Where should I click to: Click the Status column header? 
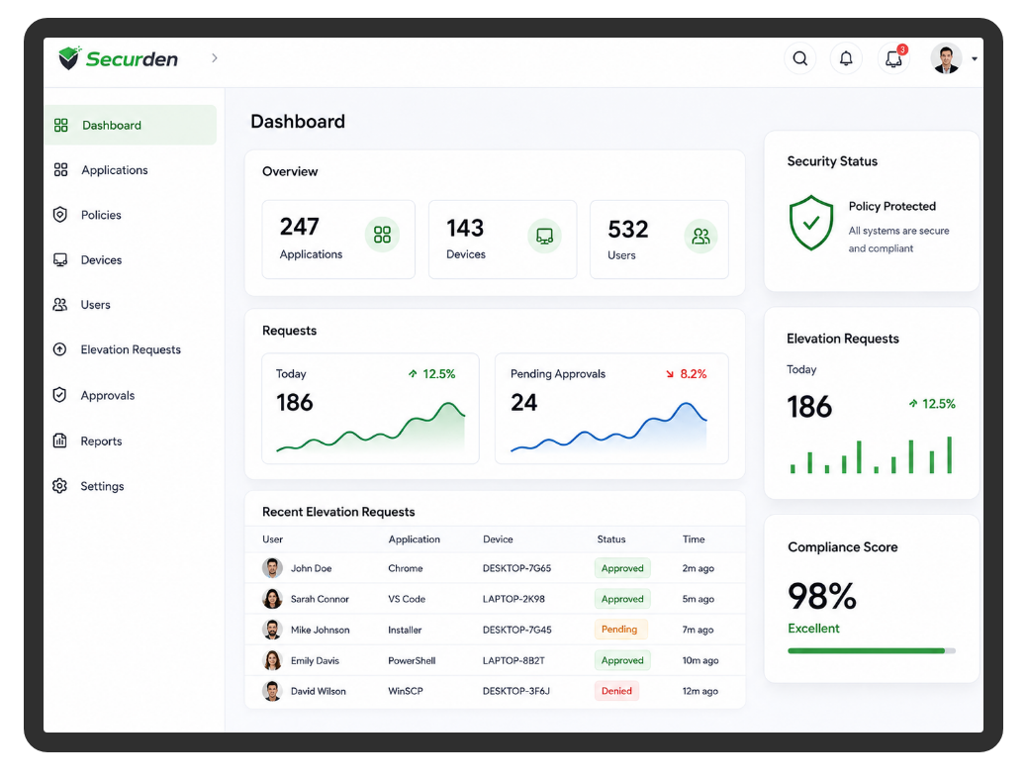611,538
